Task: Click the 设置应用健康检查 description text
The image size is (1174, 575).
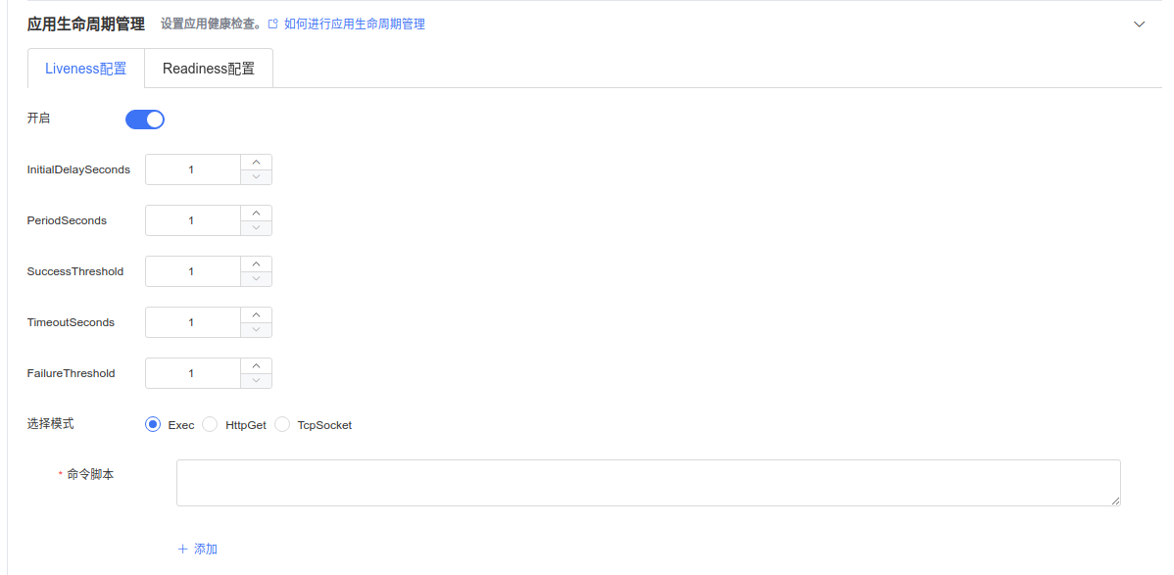Action: (x=211, y=24)
